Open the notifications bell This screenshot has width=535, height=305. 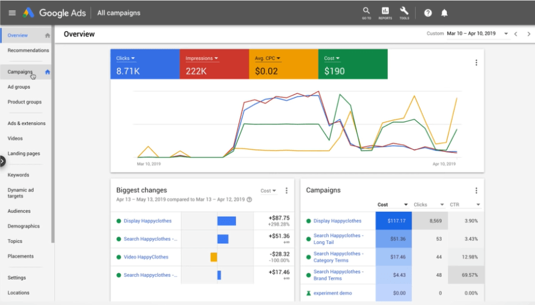tap(444, 13)
